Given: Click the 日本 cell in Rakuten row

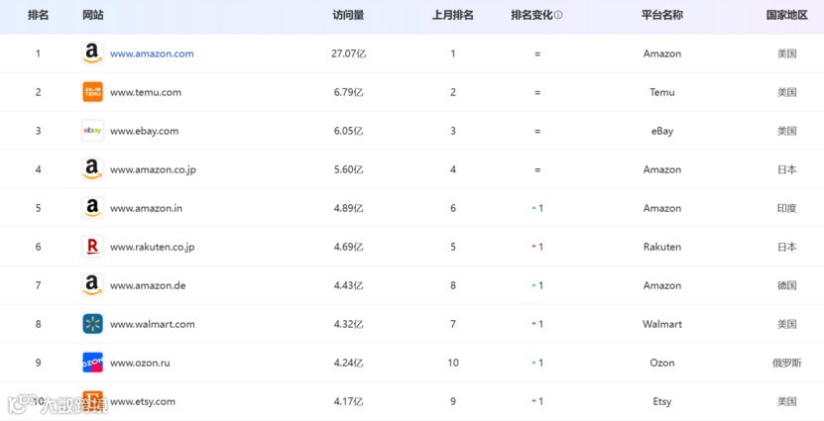Looking at the screenshot, I should 786,247.
